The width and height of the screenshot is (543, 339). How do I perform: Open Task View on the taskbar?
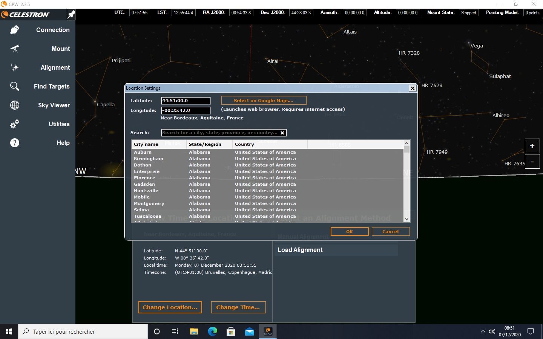click(x=175, y=331)
